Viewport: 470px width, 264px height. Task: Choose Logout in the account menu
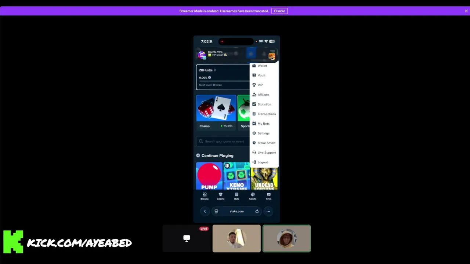point(264,162)
